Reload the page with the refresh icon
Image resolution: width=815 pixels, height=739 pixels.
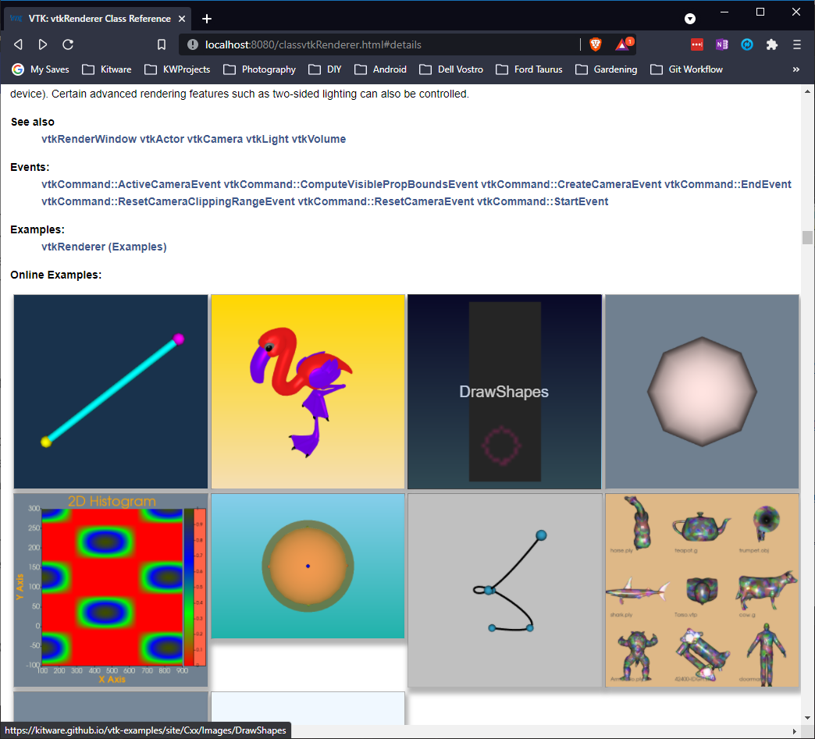68,44
